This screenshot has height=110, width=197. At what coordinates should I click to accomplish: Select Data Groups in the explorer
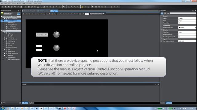point(11,43)
